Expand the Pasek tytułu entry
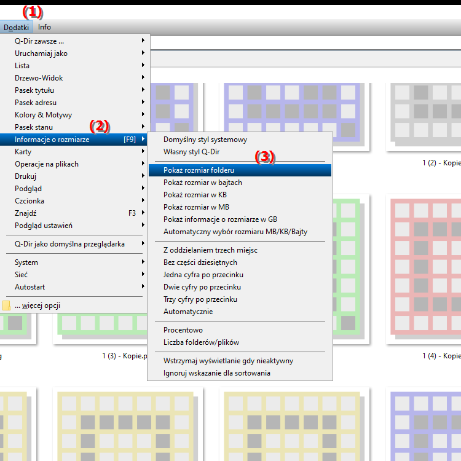 [x=75, y=90]
